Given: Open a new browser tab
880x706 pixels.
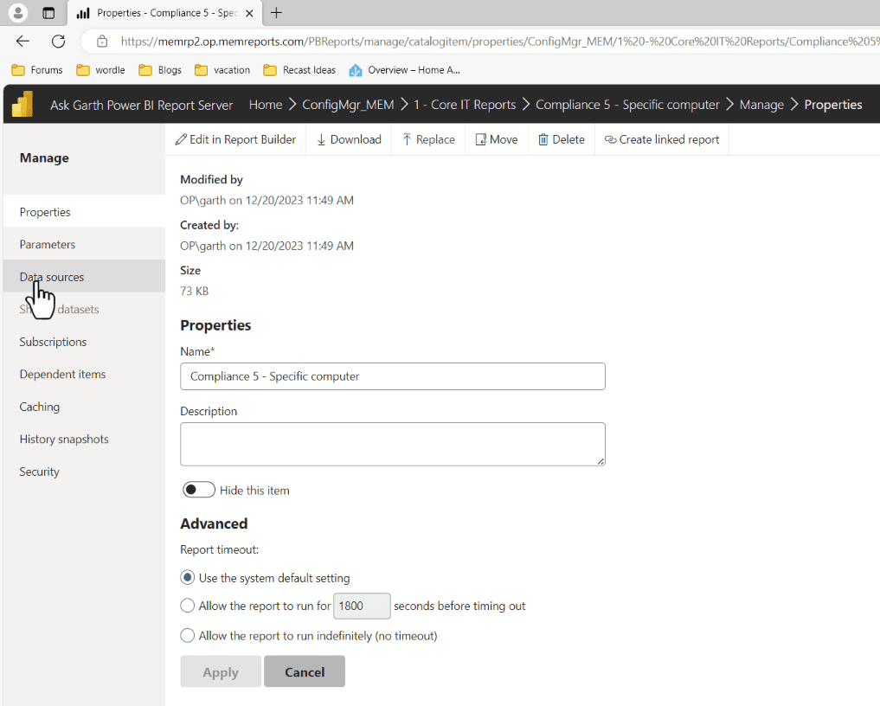Looking at the screenshot, I should point(276,13).
